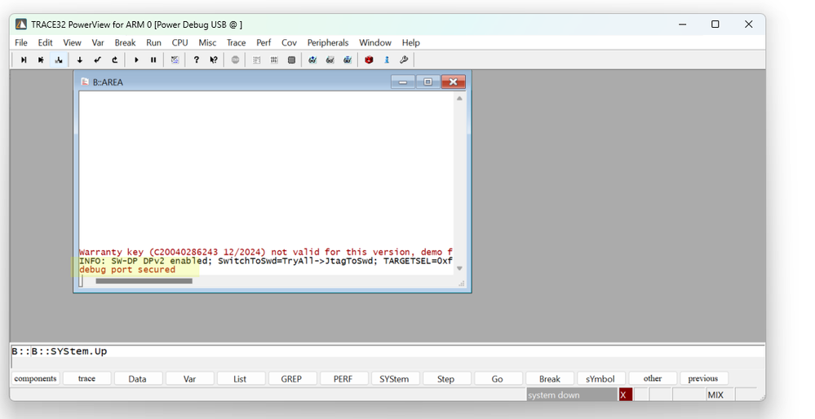The width and height of the screenshot is (815, 419).
Task: Open the memory Dump chip icon
Action: [x=291, y=60]
